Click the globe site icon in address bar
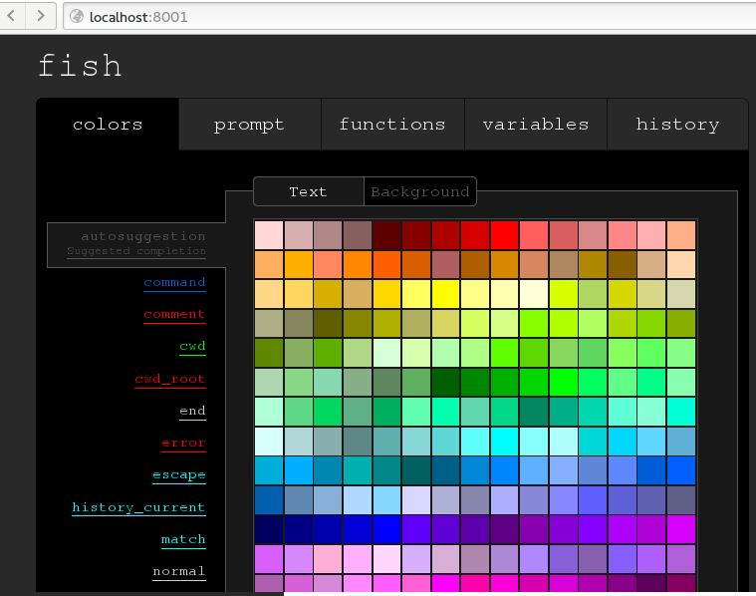Screen dimensions: 756x596 click(77, 16)
